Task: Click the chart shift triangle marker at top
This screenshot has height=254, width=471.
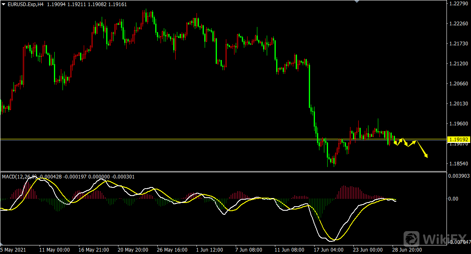Action: point(357,2)
